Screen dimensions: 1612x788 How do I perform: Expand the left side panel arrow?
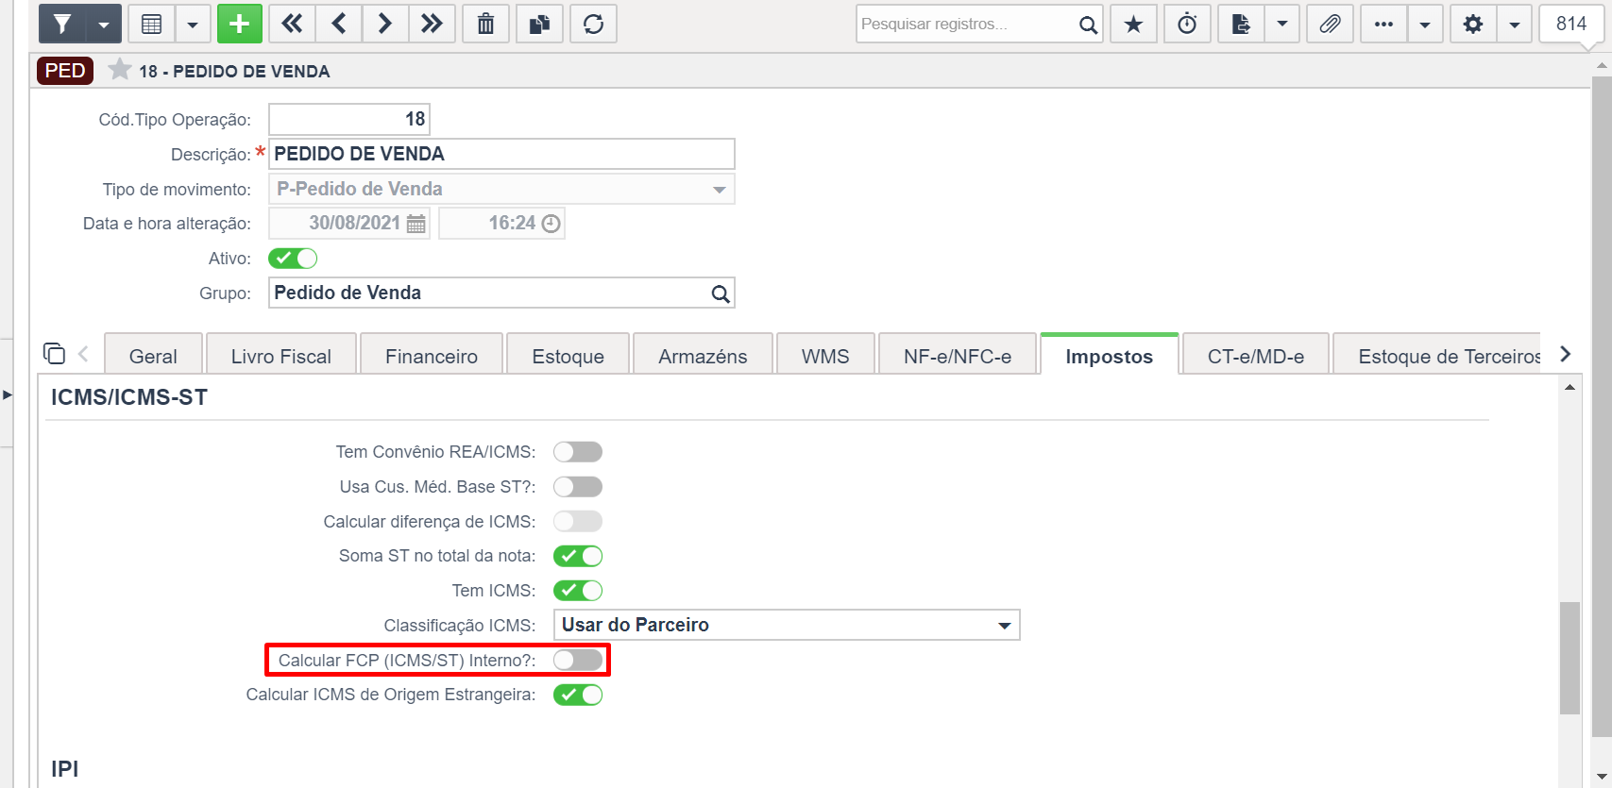click(x=7, y=394)
